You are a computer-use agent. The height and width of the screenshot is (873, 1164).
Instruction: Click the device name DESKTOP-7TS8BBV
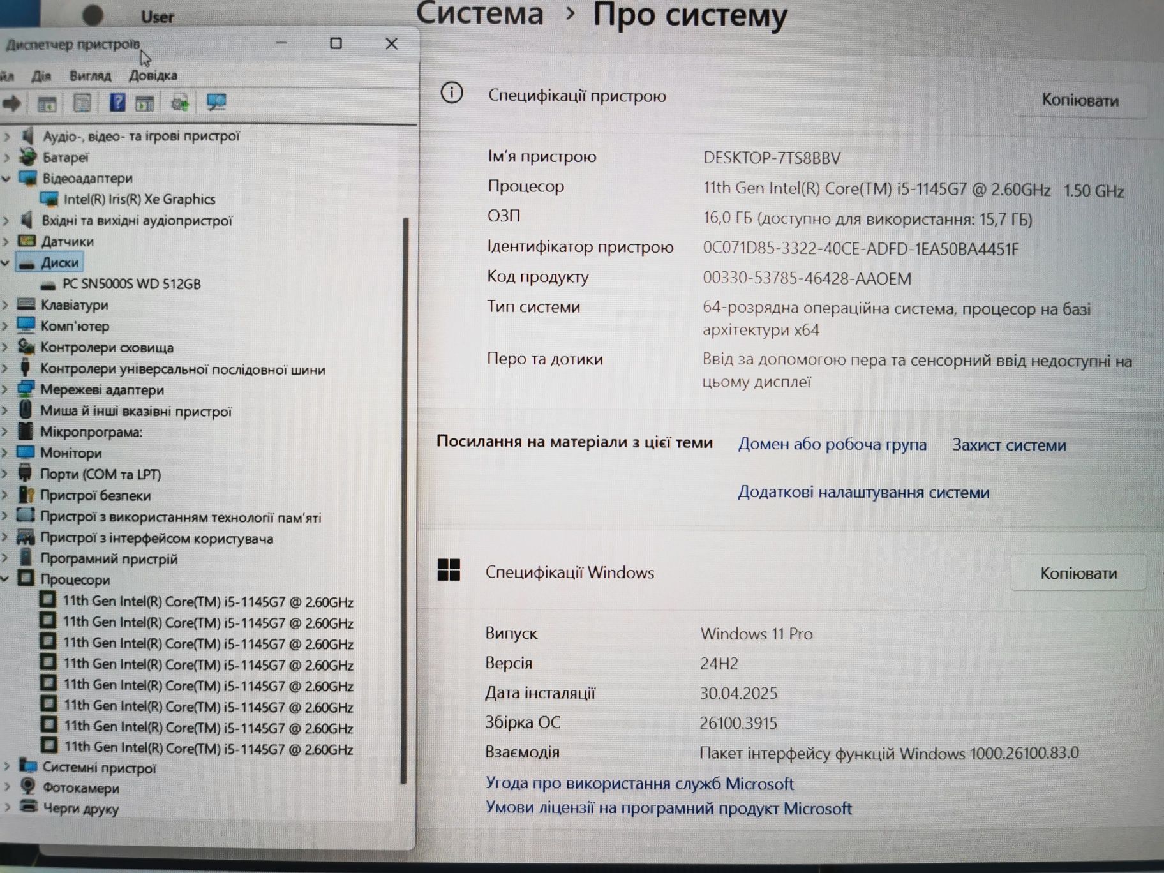tap(772, 158)
